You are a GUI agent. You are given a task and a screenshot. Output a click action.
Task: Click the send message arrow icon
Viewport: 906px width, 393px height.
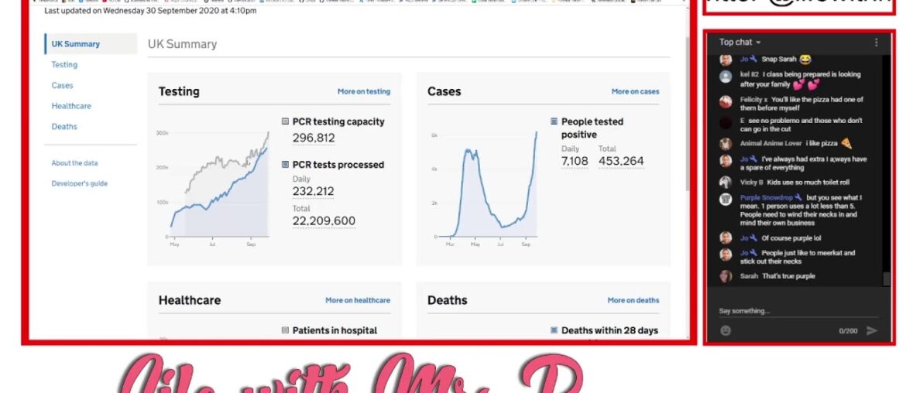pyautogui.click(x=871, y=330)
